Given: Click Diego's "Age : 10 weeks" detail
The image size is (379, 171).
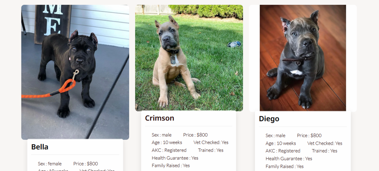Looking at the screenshot, I should pos(281,143).
